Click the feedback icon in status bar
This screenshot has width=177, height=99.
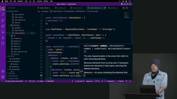(x=126, y=81)
